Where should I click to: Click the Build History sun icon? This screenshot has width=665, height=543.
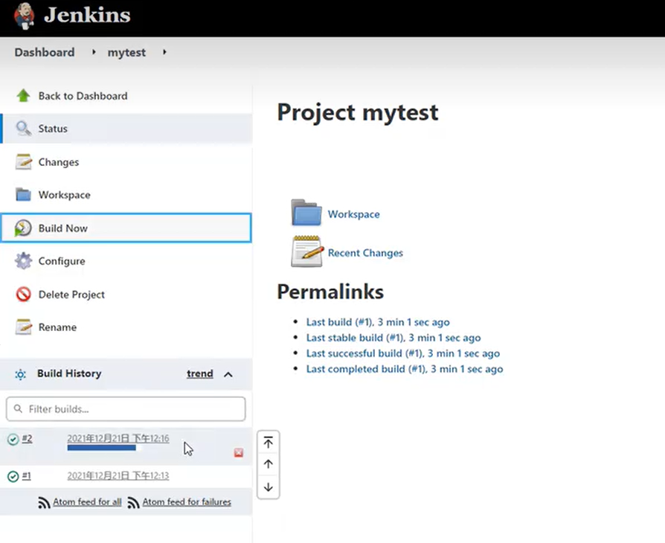pos(20,374)
